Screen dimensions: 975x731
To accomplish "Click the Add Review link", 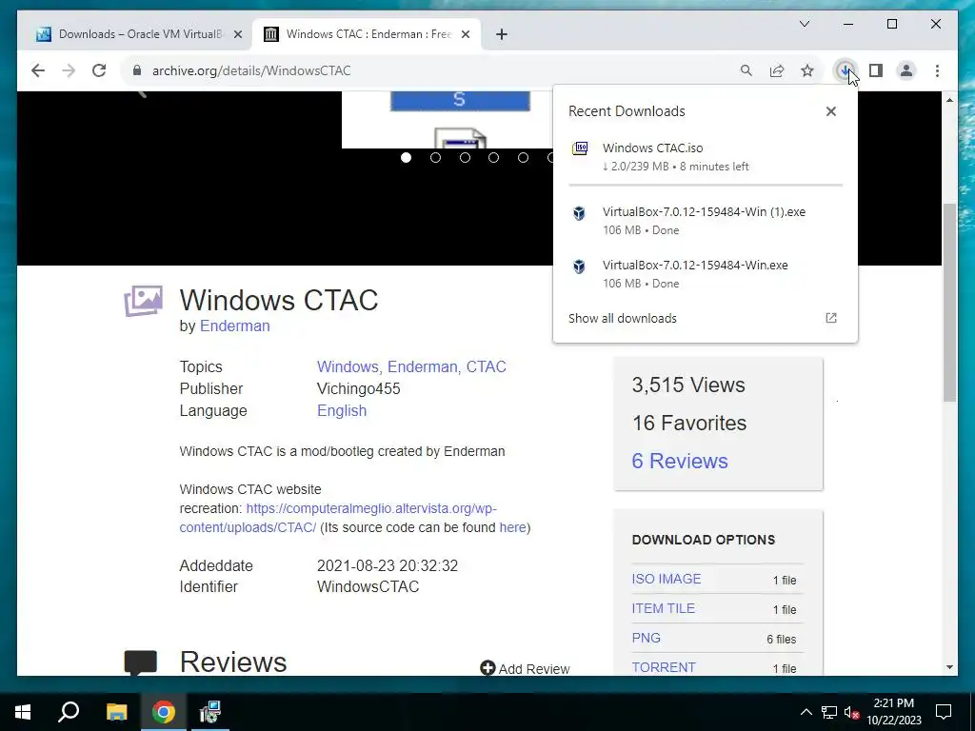I will (533, 669).
